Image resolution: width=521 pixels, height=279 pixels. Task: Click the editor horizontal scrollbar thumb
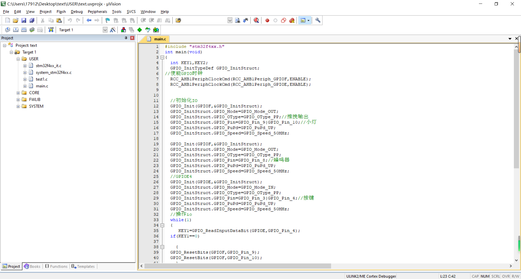[x=237, y=266]
